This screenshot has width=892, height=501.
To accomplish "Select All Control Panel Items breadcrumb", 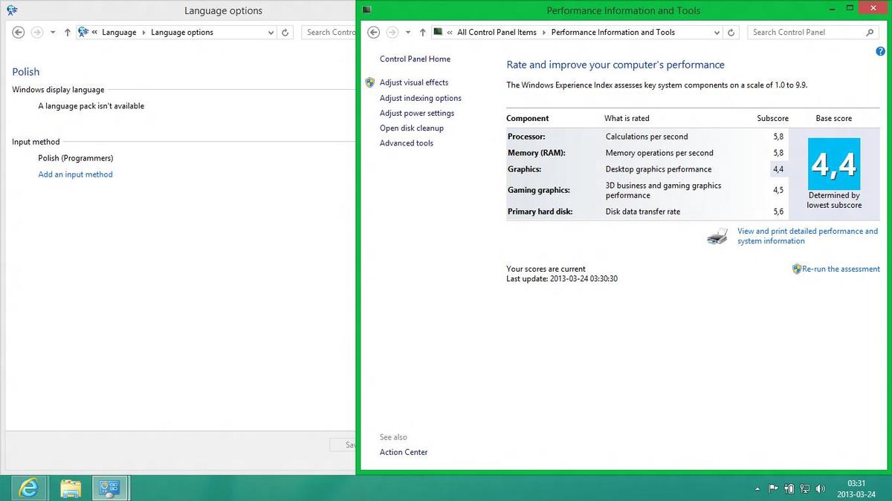I will click(x=497, y=33).
